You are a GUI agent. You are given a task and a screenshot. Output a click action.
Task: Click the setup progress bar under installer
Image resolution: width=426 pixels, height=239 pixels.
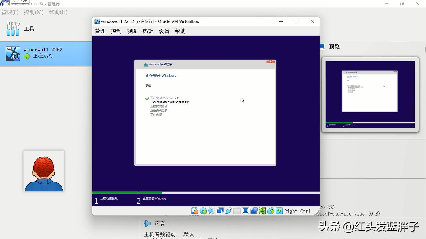tap(206, 193)
